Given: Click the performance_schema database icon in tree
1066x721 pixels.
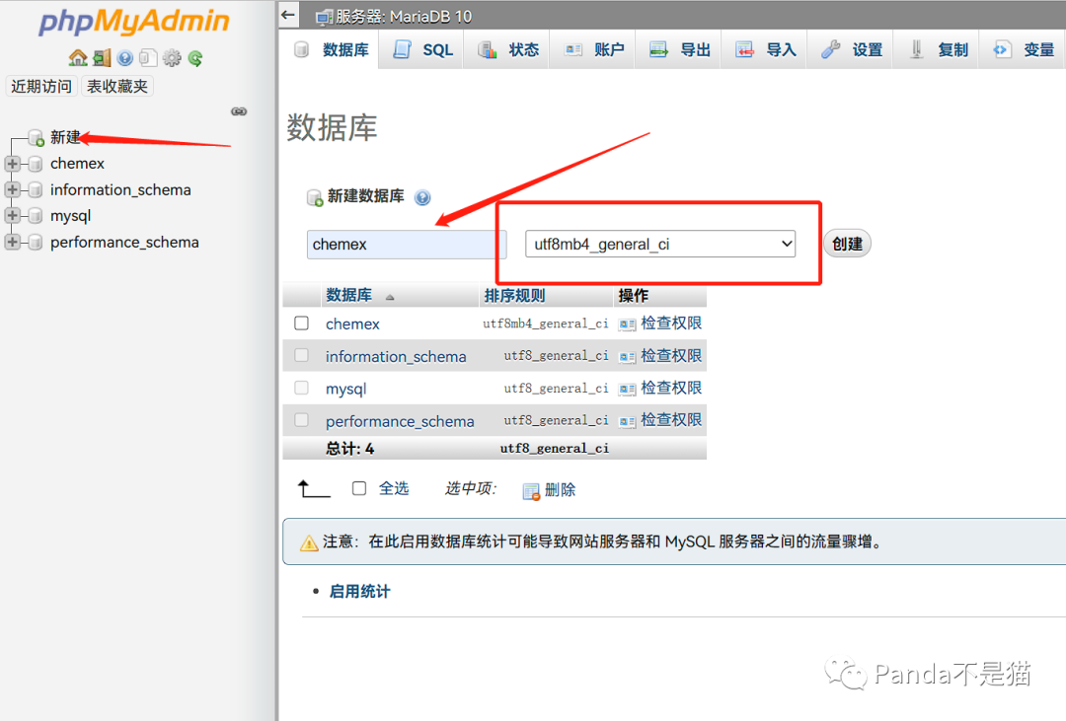Looking at the screenshot, I should (x=36, y=242).
